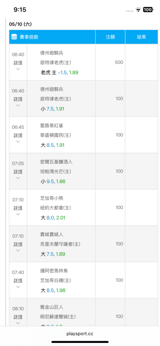The height and width of the screenshot is (346, 160).
Task: Expand chevron under 06:45 詳情 row
Action: point(18,142)
